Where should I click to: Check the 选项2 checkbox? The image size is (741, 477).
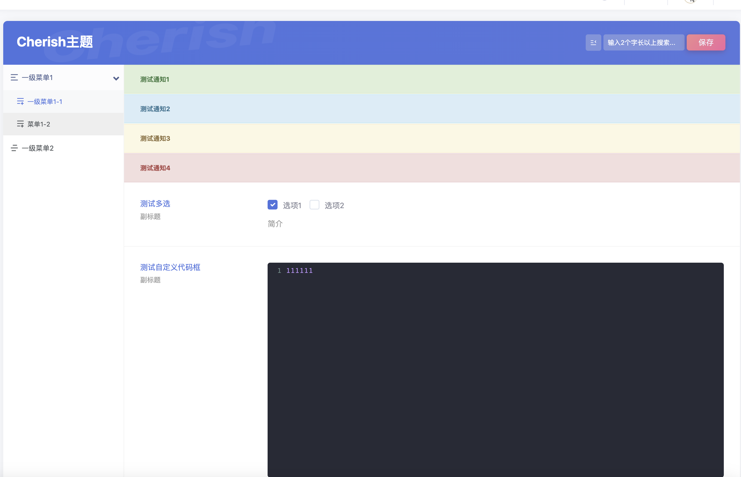tap(314, 205)
